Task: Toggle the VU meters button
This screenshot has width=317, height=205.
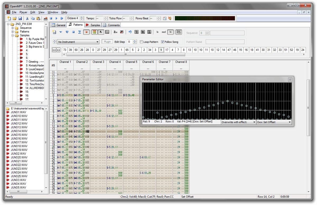Action: tap(94, 32)
